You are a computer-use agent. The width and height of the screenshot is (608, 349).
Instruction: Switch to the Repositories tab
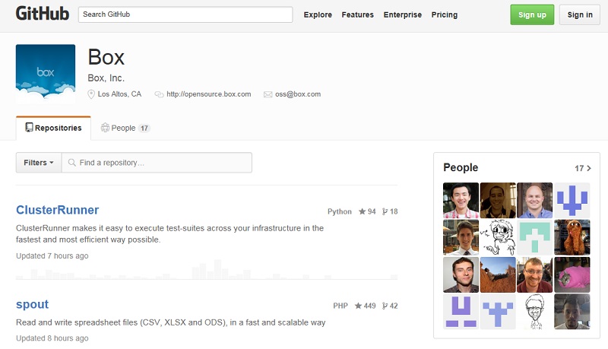pyautogui.click(x=53, y=128)
